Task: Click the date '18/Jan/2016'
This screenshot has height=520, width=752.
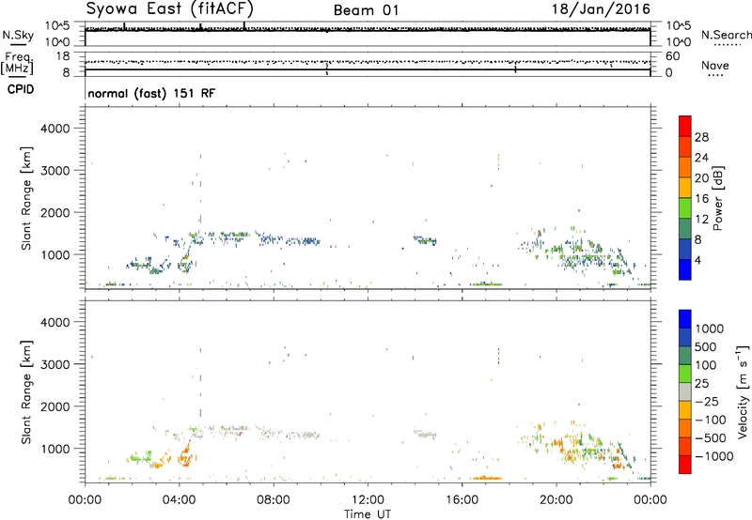Action: [x=601, y=9]
